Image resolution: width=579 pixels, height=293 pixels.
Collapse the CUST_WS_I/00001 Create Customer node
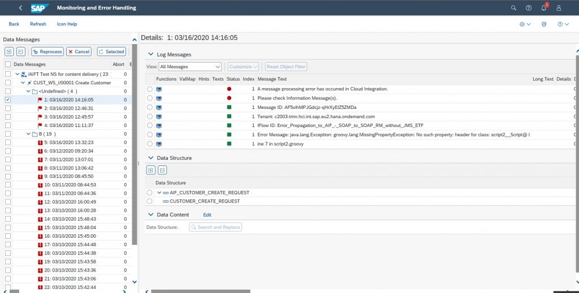pyautogui.click(x=23, y=83)
